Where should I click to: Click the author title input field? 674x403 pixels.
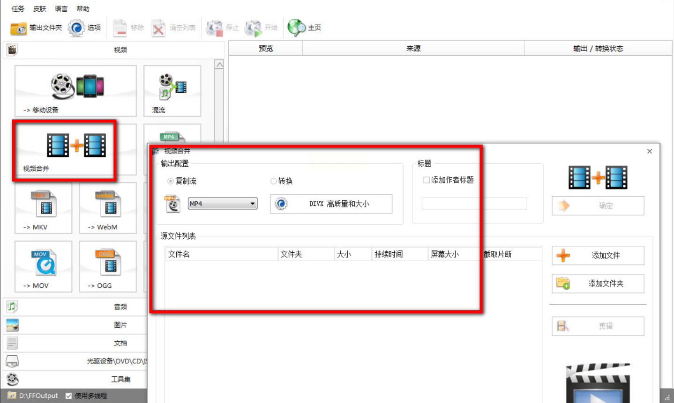474,203
